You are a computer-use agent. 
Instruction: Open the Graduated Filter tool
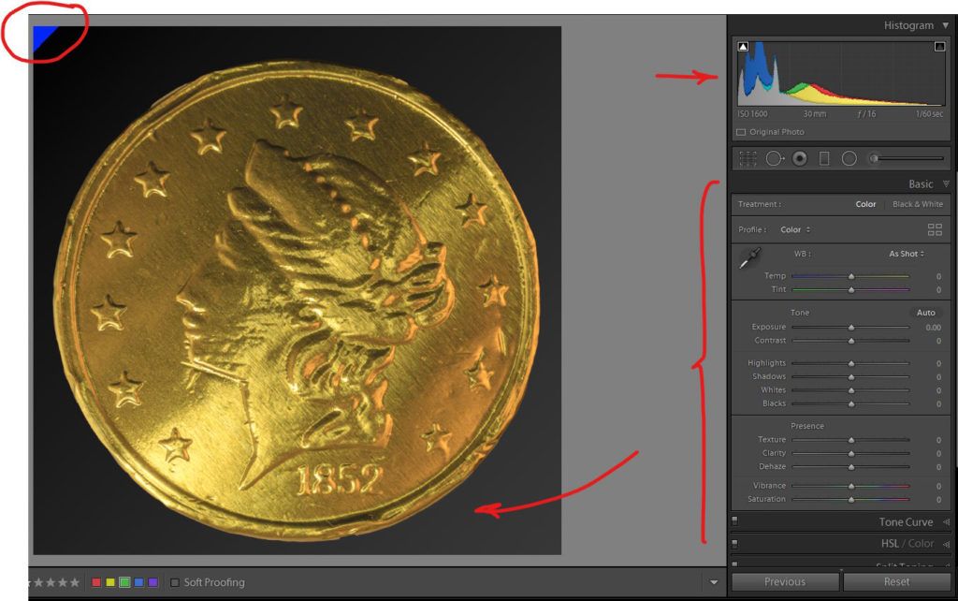(824, 158)
